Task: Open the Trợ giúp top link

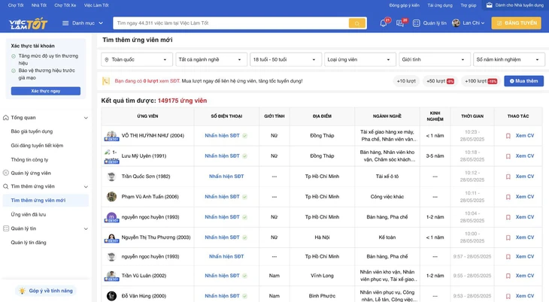Action: (x=468, y=5)
